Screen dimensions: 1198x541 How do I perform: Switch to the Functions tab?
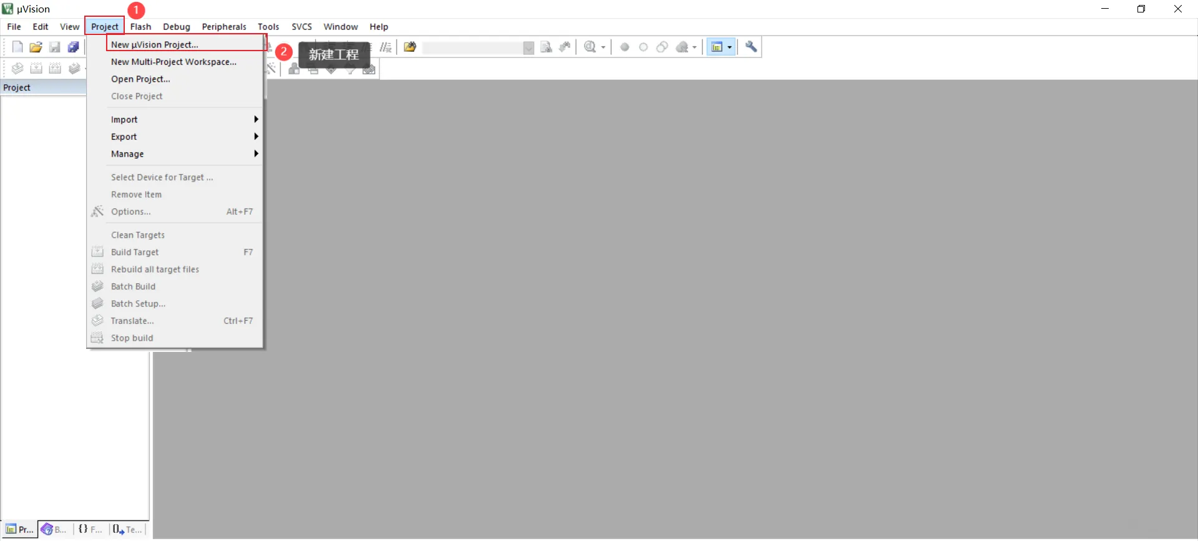(x=91, y=529)
